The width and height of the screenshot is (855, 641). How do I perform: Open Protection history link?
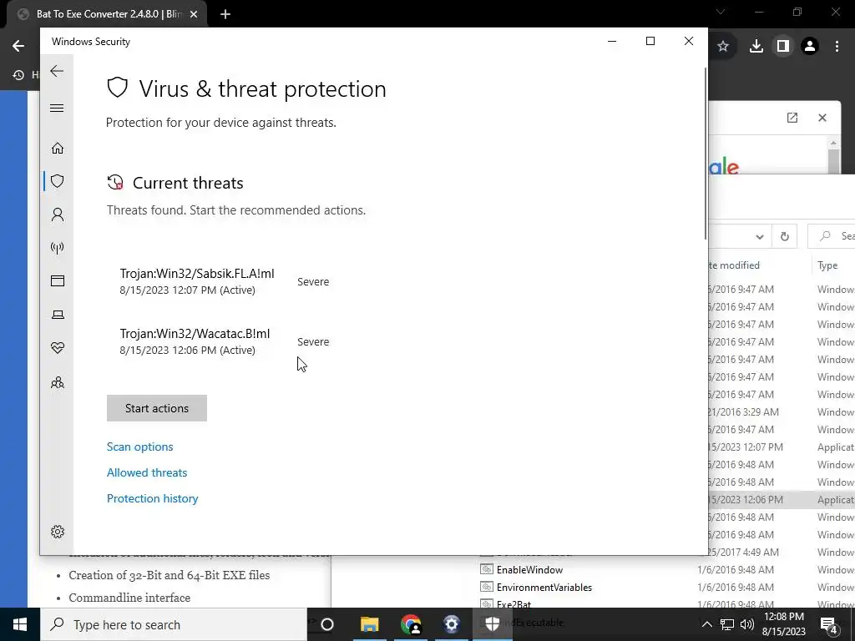pyautogui.click(x=152, y=498)
